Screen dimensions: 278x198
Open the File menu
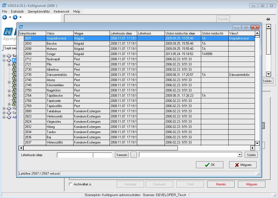5,12
